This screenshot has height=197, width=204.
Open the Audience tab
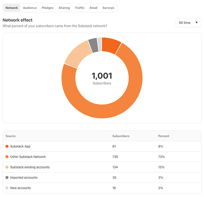coord(30,8)
